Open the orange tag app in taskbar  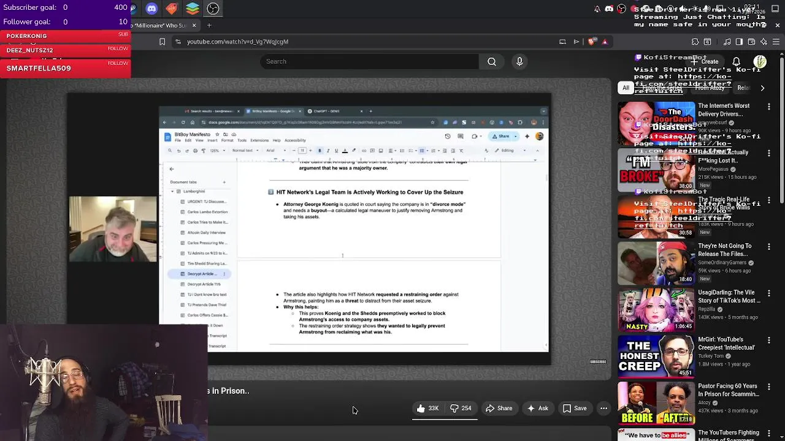pos(172,9)
